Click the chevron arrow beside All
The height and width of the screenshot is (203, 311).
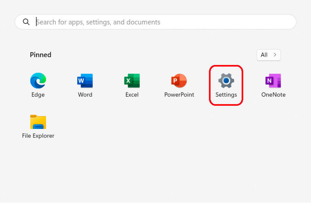[275, 55]
